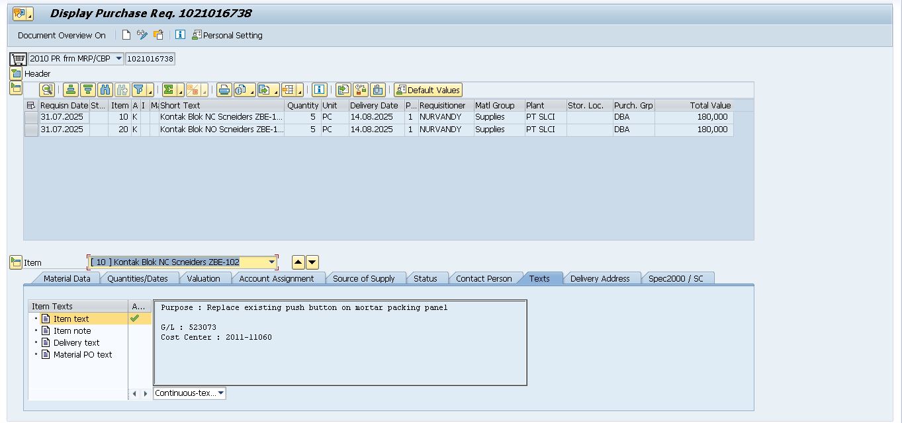Open the Delivery Address tab

(x=600, y=278)
